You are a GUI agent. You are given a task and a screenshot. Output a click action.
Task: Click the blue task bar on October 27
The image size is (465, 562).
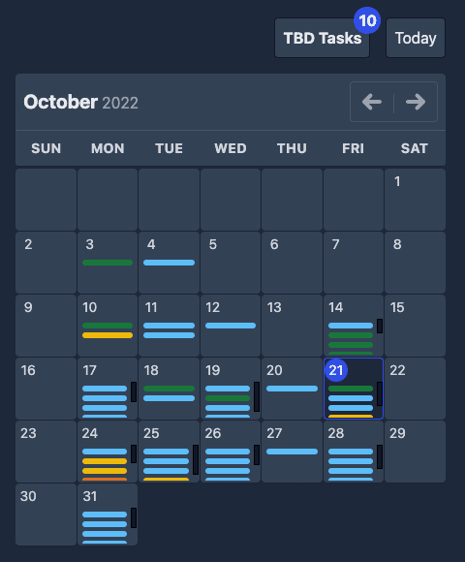point(292,452)
